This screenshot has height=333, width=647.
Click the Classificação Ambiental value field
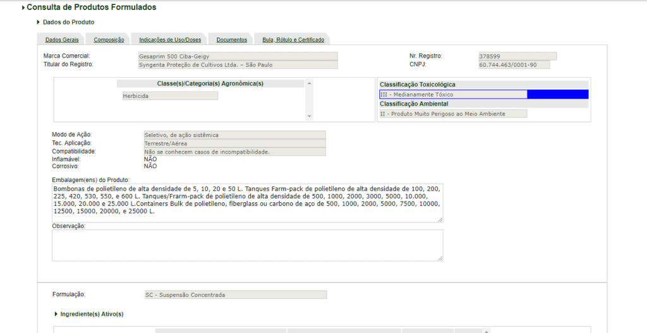(452, 114)
